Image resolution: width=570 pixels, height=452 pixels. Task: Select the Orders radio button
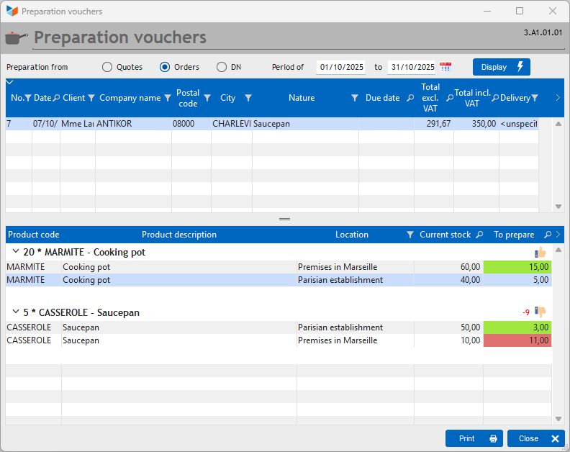tap(165, 67)
